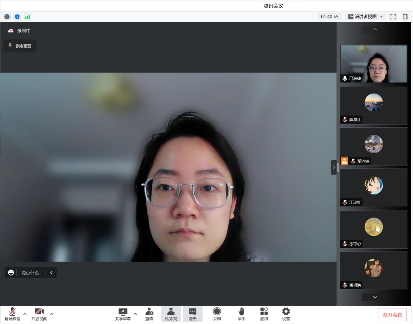Click muted mic icon beside 蔡沐铃
Image resolution: width=413 pixels, height=324 pixels.
click(353, 161)
